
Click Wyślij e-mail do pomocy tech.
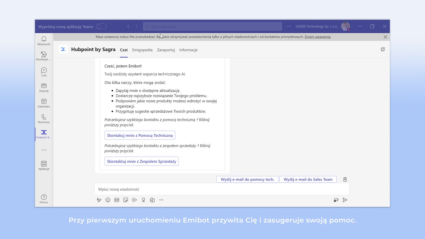[247, 179]
